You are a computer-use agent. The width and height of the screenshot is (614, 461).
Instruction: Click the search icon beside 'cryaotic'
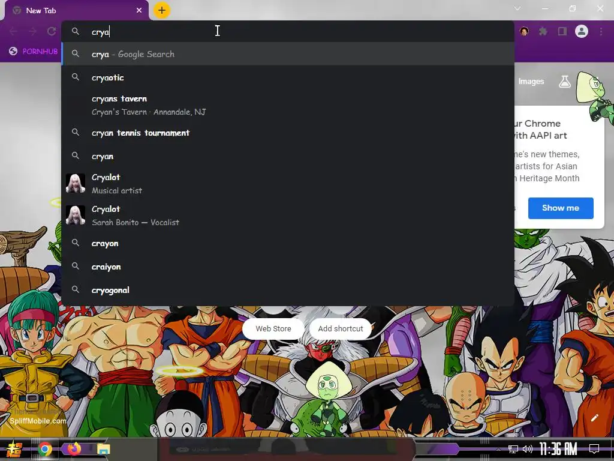pyautogui.click(x=76, y=77)
